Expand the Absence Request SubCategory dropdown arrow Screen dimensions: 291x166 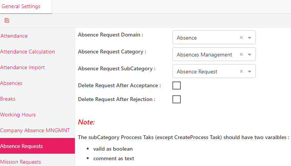click(250, 71)
